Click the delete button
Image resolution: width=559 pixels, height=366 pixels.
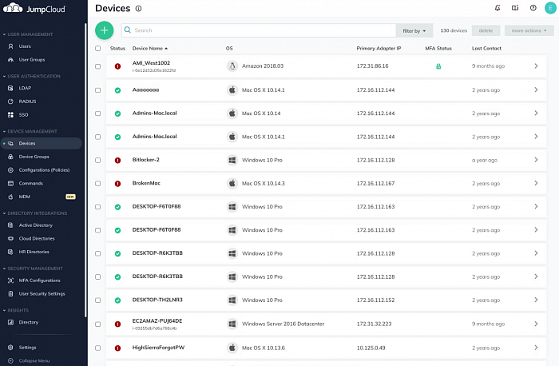point(486,30)
